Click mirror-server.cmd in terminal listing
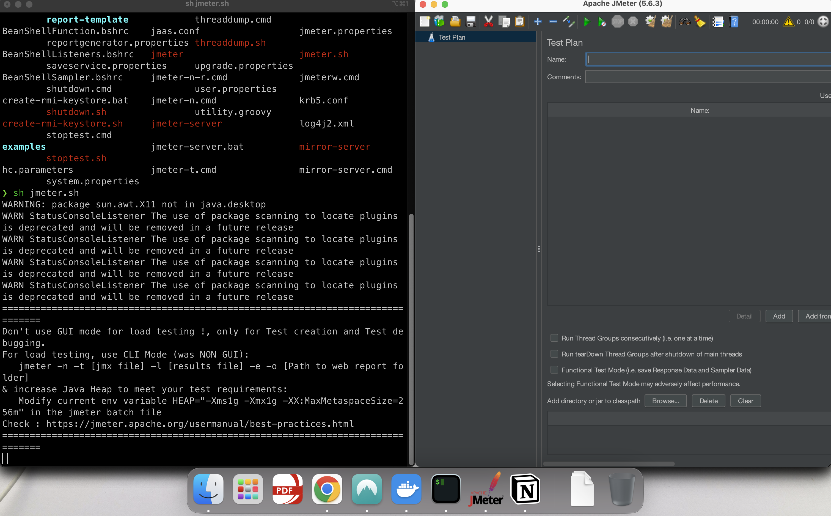831x516 pixels. (x=346, y=170)
